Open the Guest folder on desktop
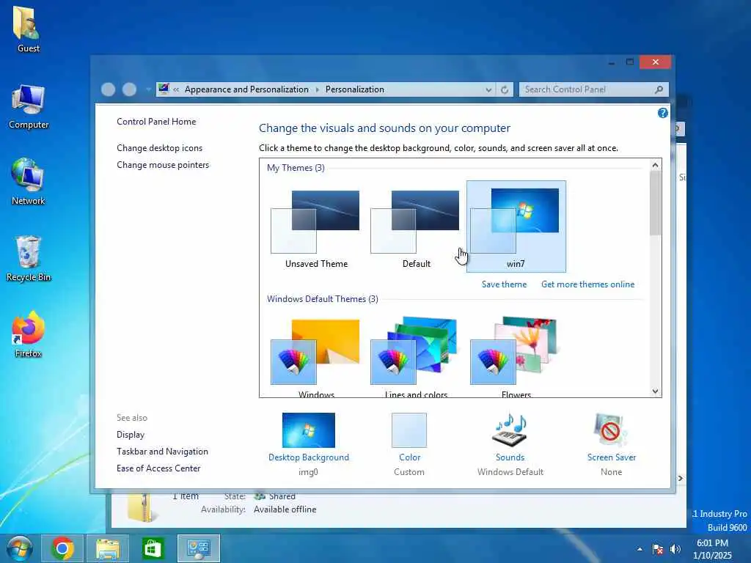The height and width of the screenshot is (563, 751). tap(28, 29)
